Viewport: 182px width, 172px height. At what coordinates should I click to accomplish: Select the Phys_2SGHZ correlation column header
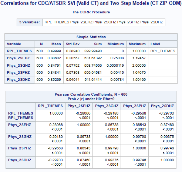107,106
